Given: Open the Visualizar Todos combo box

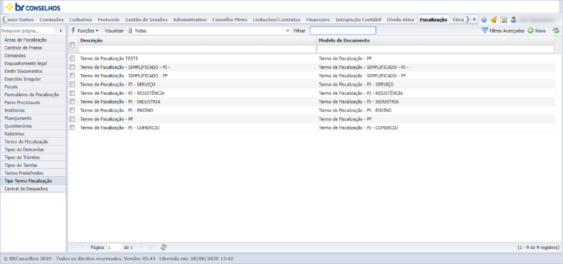Looking at the screenshot, I should click(x=208, y=31).
